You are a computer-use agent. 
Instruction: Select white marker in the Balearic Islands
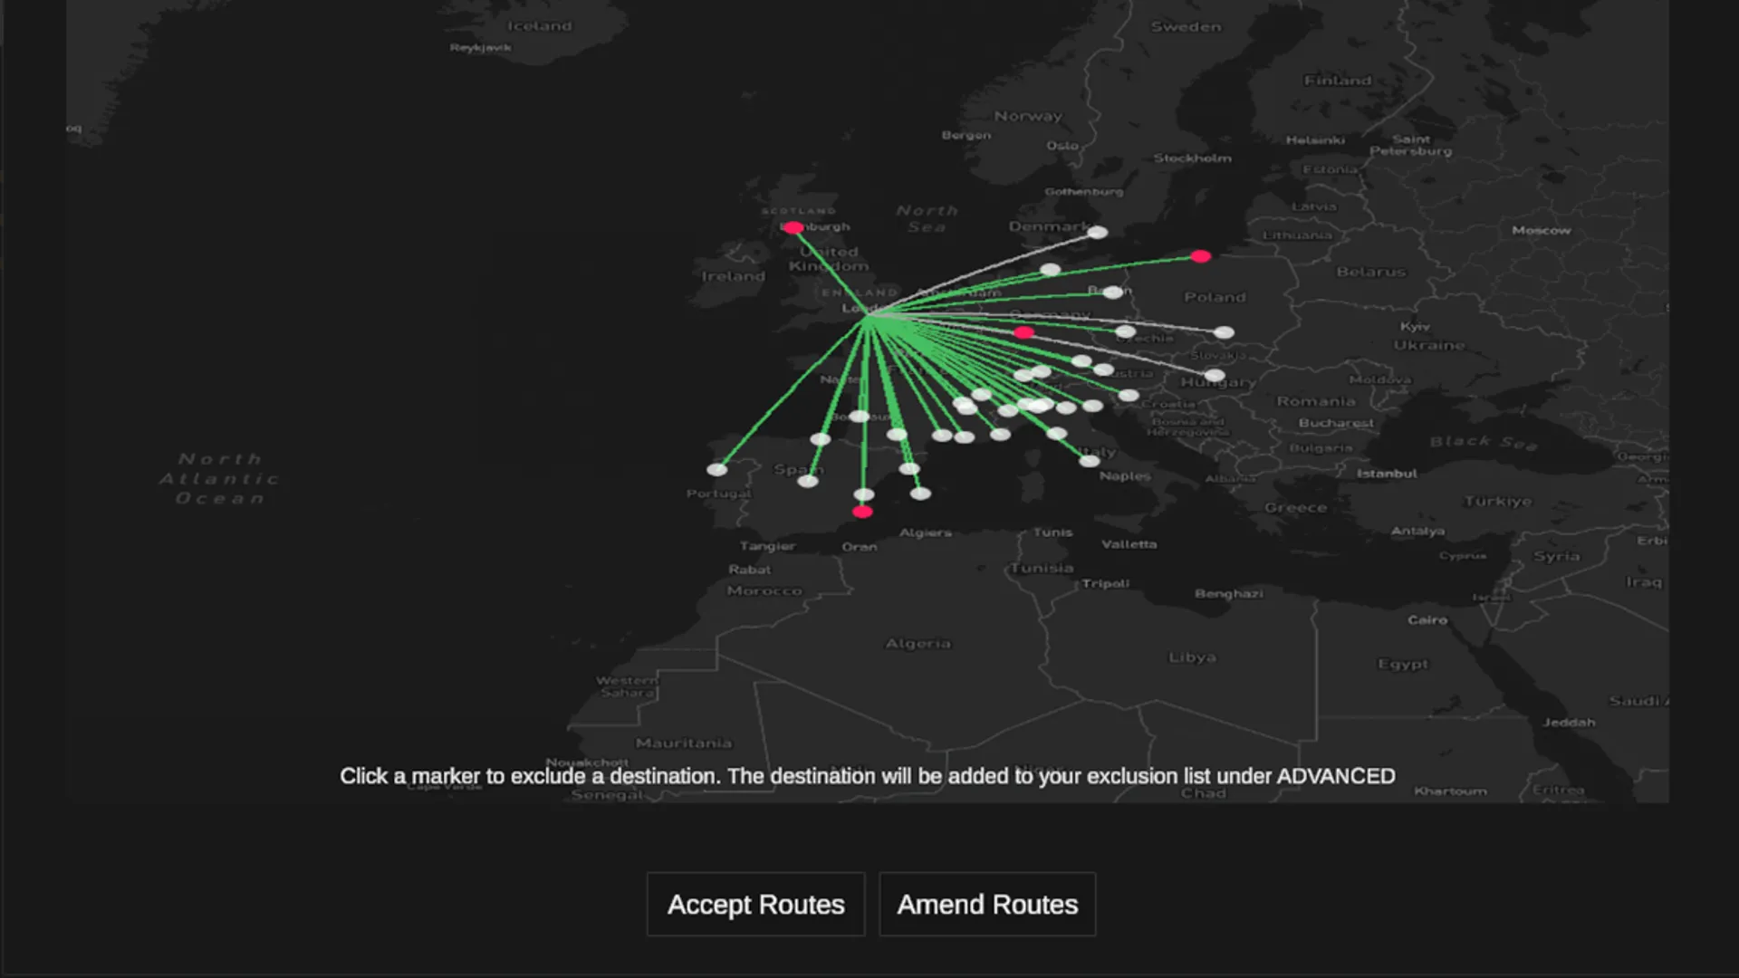click(x=920, y=494)
